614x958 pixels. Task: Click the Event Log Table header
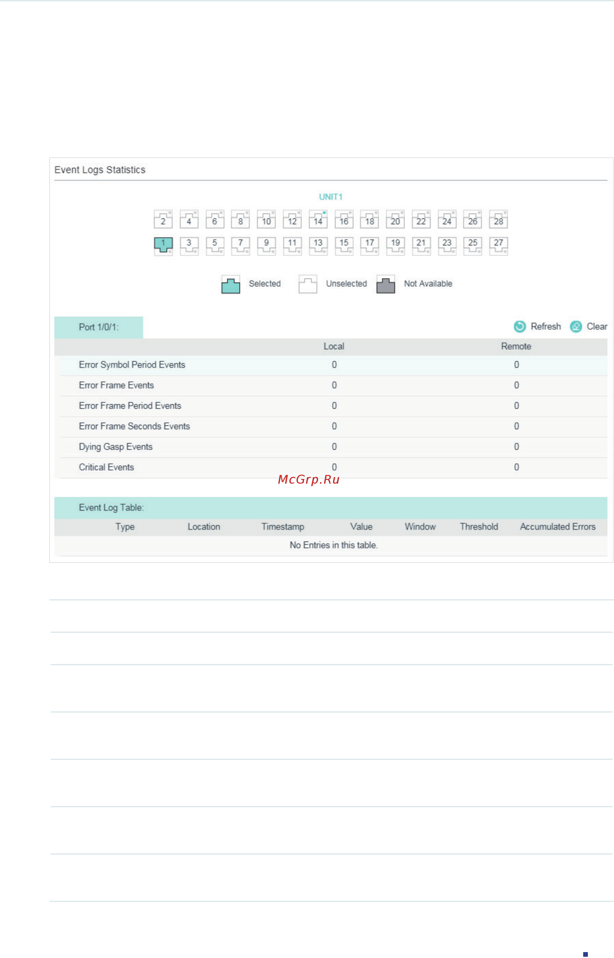pyautogui.click(x=330, y=508)
